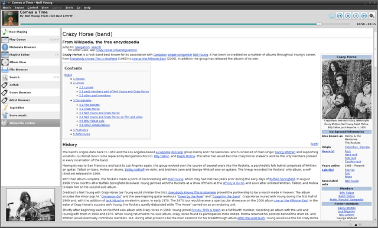This screenshot has width=378, height=228.
Task: Jump to contents entry '3.1 The Rockets'
Action: [x=89, y=105]
